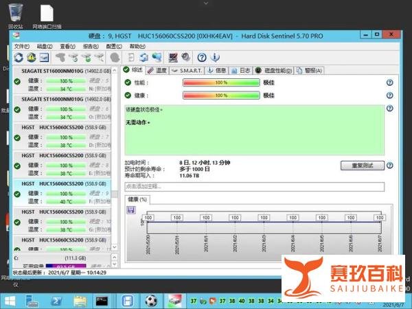Click the disk image toolbar icon
The image size is (412, 309).
(x=44, y=57)
